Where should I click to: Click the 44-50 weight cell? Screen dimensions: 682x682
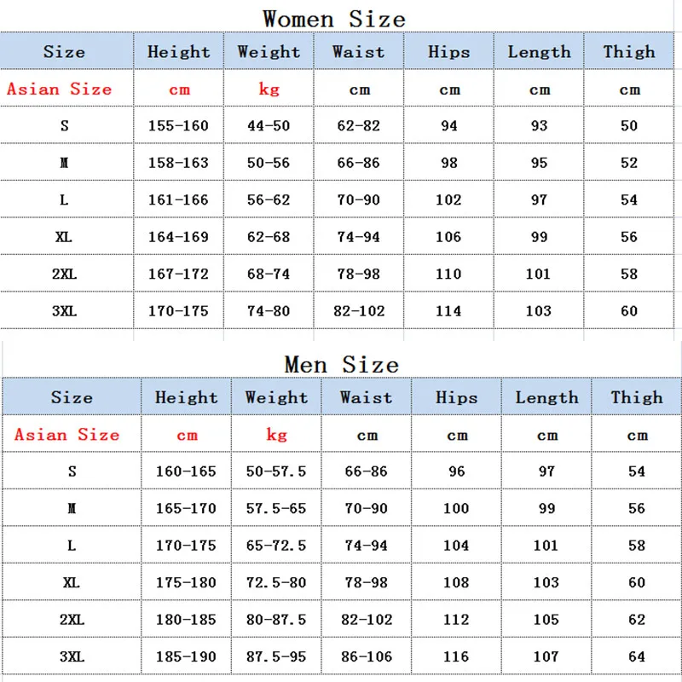click(269, 125)
